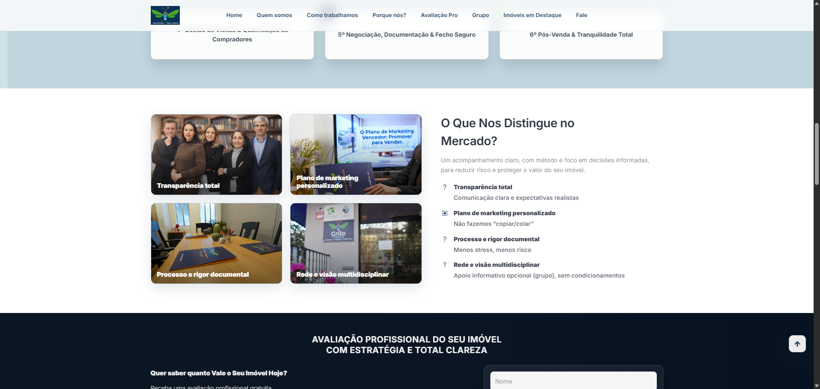Navigate to Como trabalhamos
The height and width of the screenshot is (389, 820).
pos(332,15)
